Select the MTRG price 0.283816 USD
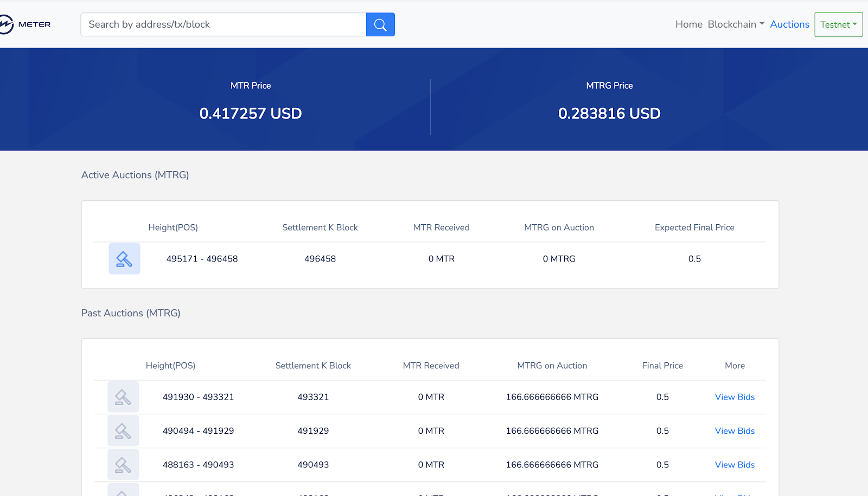Image resolution: width=868 pixels, height=496 pixels. [609, 113]
